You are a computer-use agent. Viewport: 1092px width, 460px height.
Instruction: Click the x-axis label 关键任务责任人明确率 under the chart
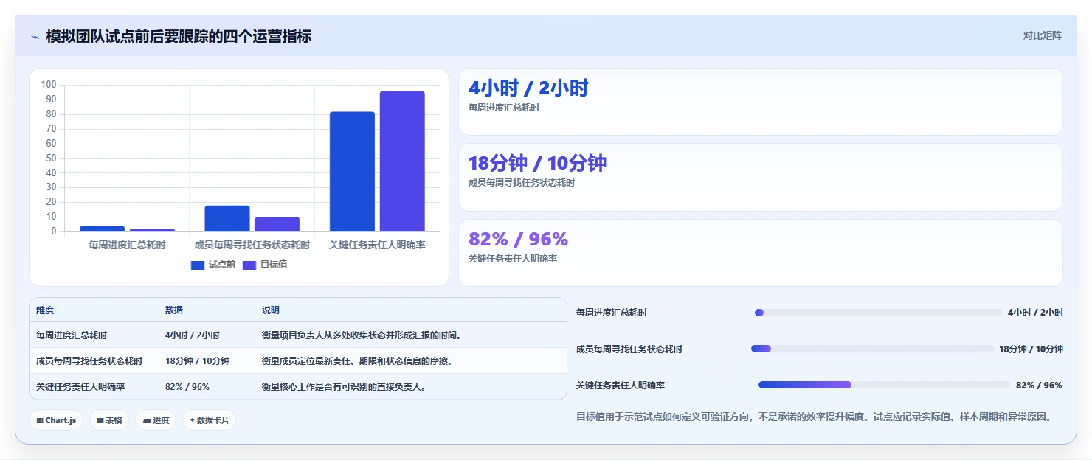(377, 245)
